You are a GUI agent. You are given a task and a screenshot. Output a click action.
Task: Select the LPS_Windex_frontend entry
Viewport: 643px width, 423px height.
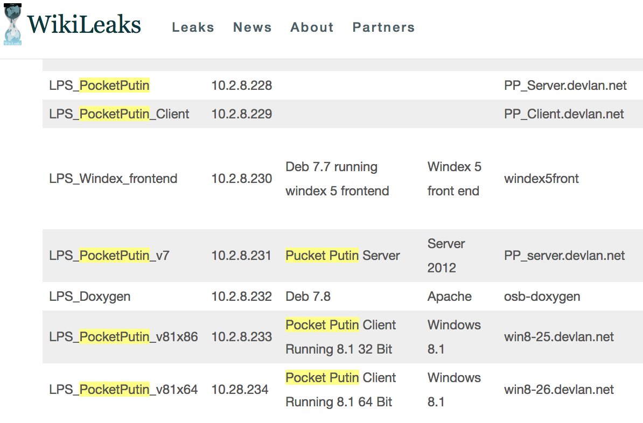pos(113,179)
